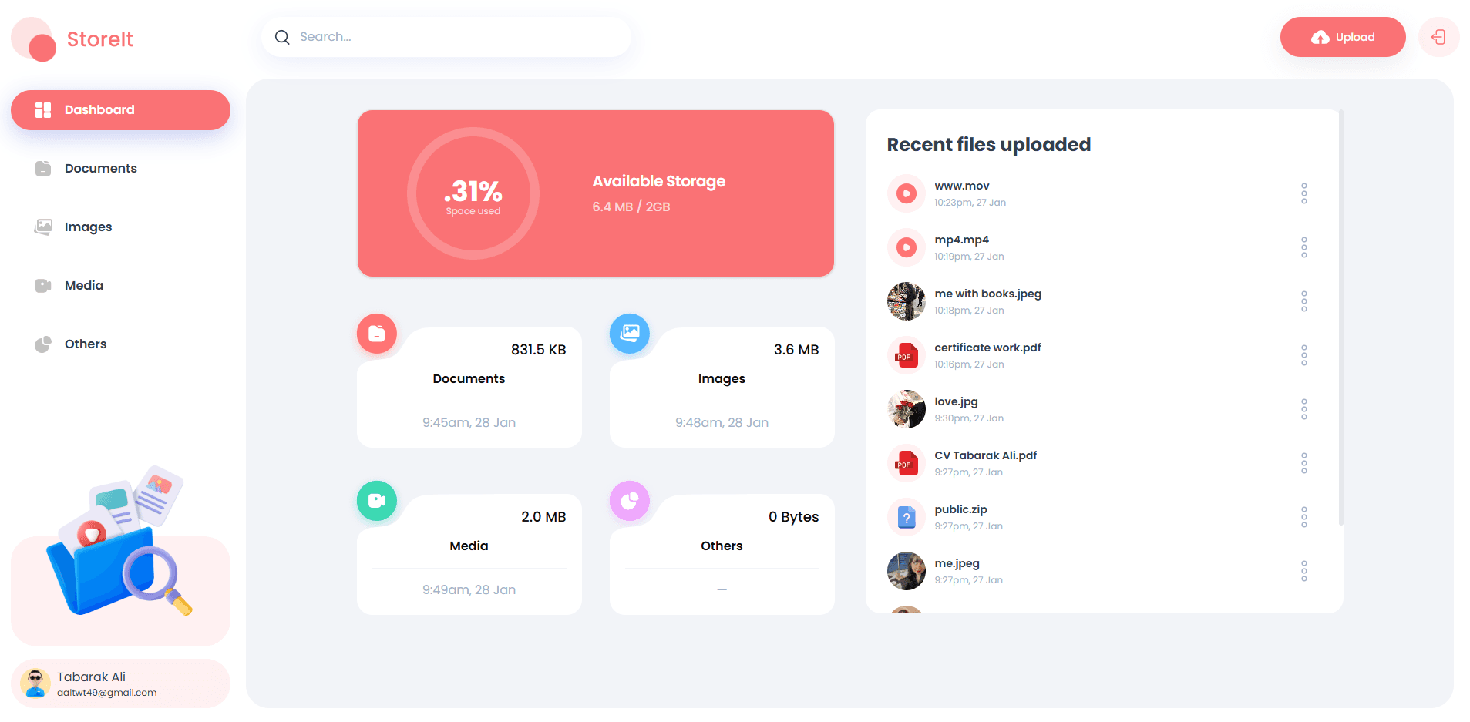Click the Images card blue icon
This screenshot has height=722, width=1470.
(x=630, y=334)
